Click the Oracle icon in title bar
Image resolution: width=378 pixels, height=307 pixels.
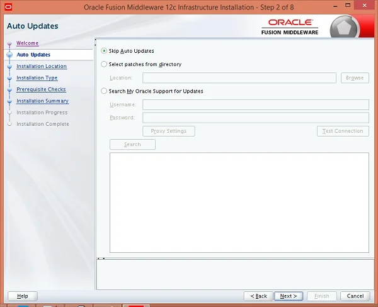pos(8,7)
